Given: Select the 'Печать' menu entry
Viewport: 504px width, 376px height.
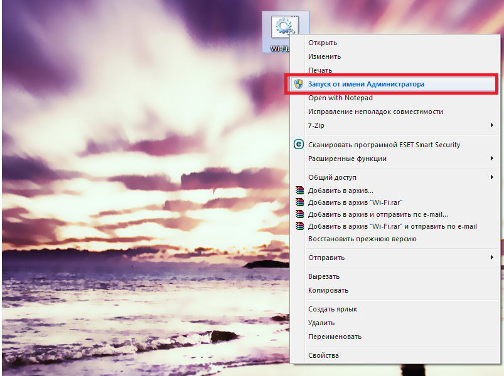Looking at the screenshot, I should (395, 70).
